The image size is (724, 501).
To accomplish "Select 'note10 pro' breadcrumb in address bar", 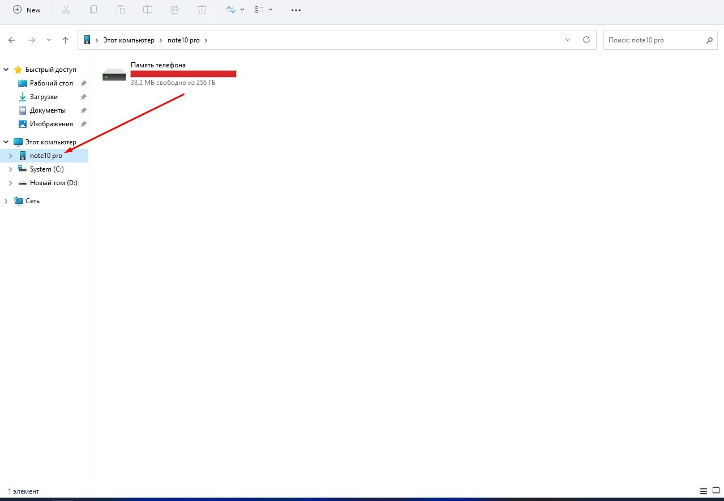I will [183, 41].
